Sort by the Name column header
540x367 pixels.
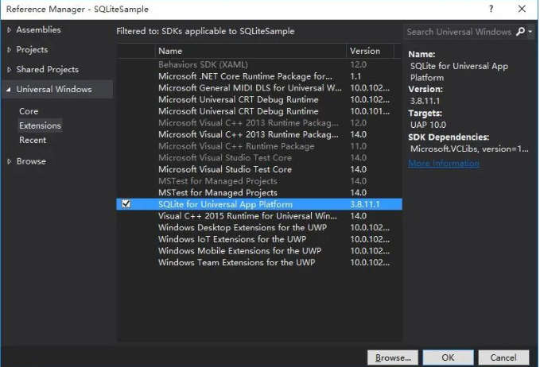251,51
